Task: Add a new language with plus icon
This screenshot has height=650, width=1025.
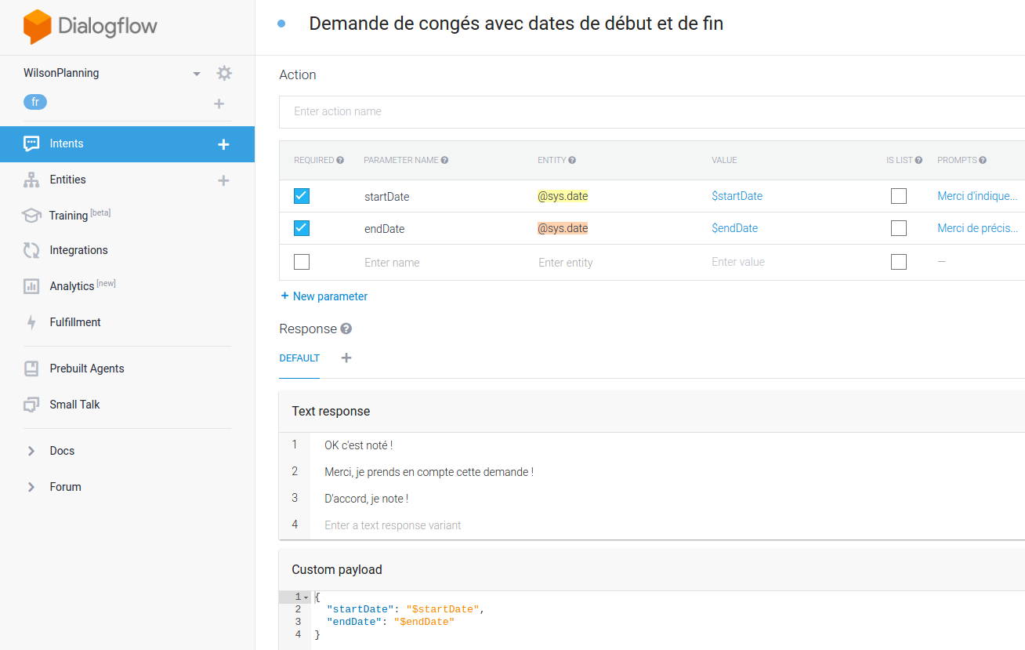Action: click(219, 103)
